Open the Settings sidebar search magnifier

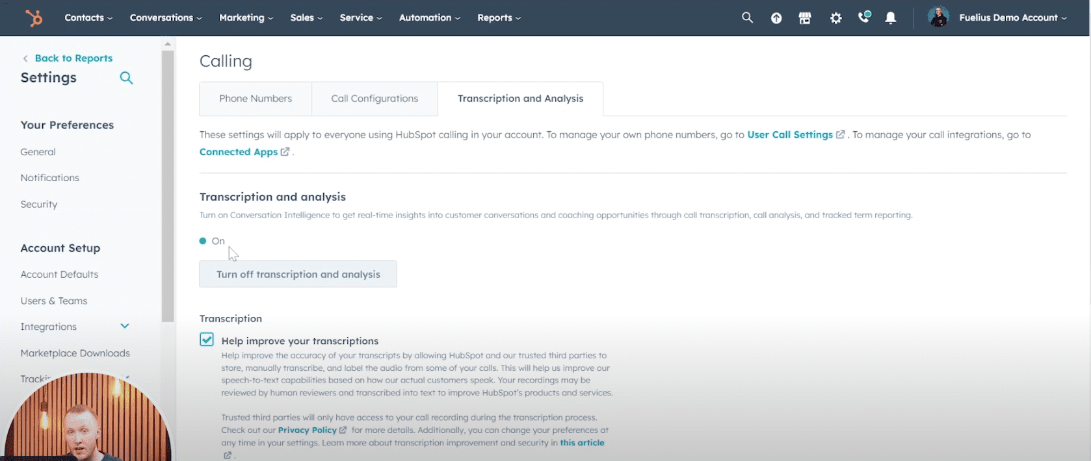point(127,77)
